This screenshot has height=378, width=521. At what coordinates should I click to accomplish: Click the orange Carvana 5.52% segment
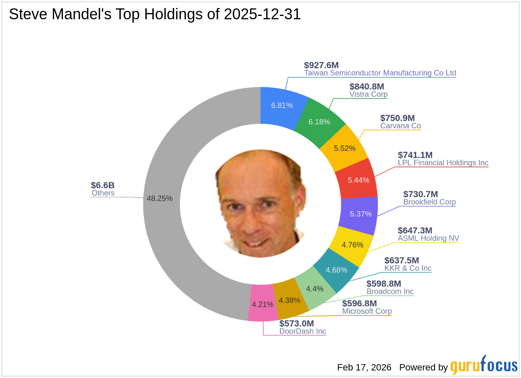pos(344,148)
